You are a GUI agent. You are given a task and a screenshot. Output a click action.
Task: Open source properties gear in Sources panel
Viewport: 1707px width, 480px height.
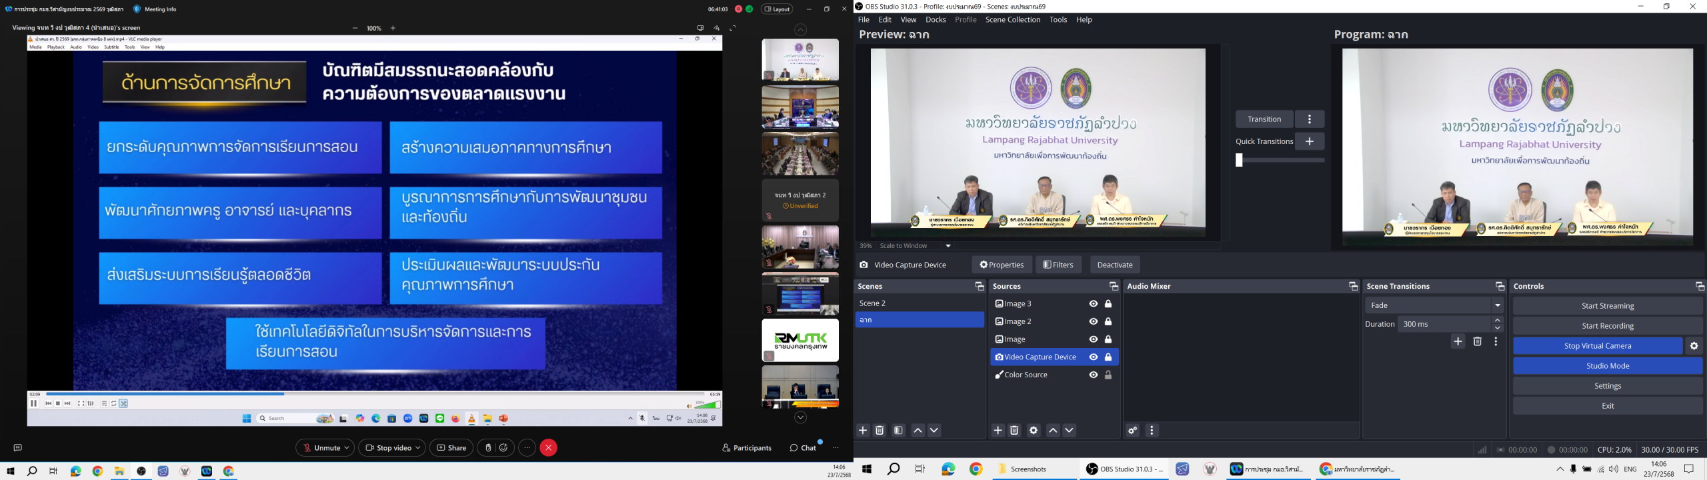1034,431
